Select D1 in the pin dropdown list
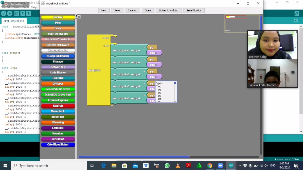The height and width of the screenshot is (170, 303). [160, 90]
